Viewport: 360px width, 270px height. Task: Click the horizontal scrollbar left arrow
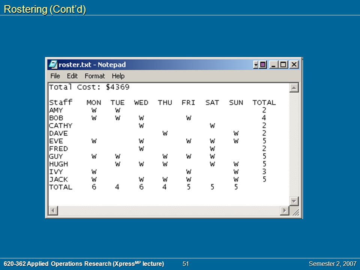pos(53,210)
